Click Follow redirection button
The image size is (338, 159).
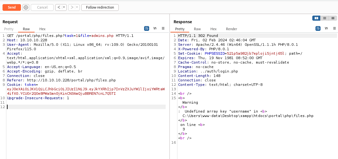click(x=100, y=7)
